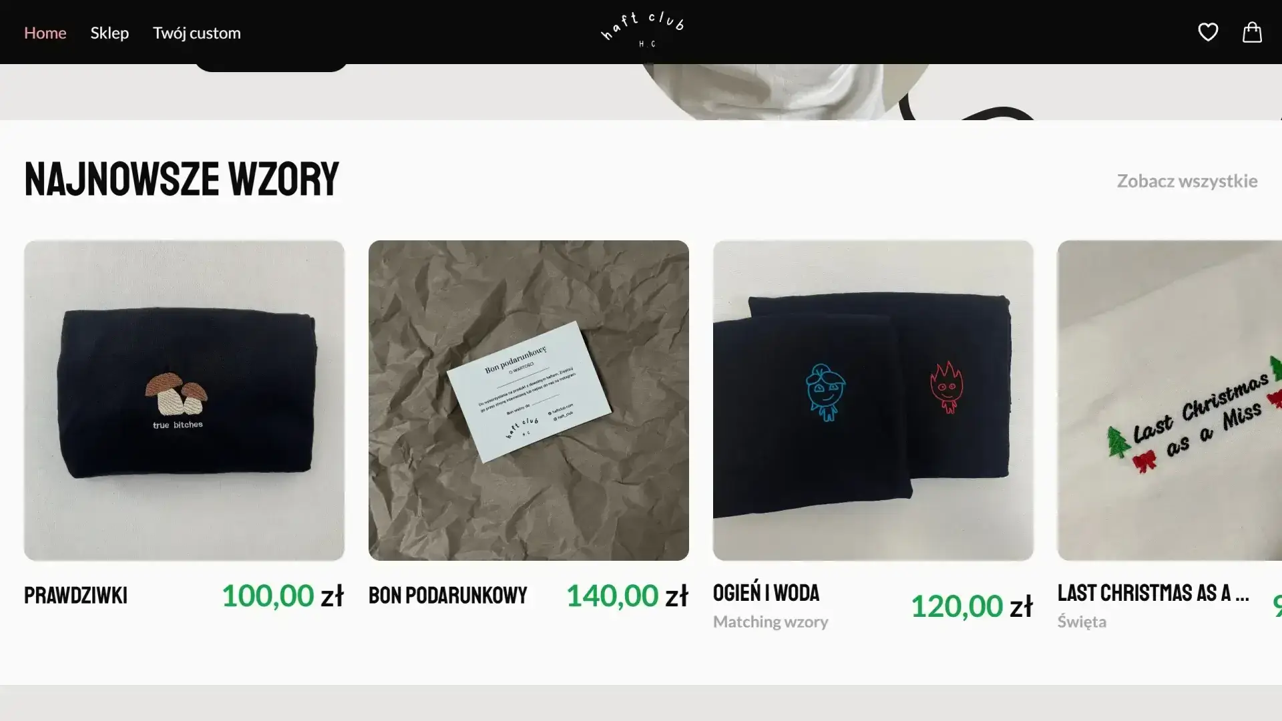The height and width of the screenshot is (721, 1282).
Task: Select the Prawdziwki product title
Action: 75,595
